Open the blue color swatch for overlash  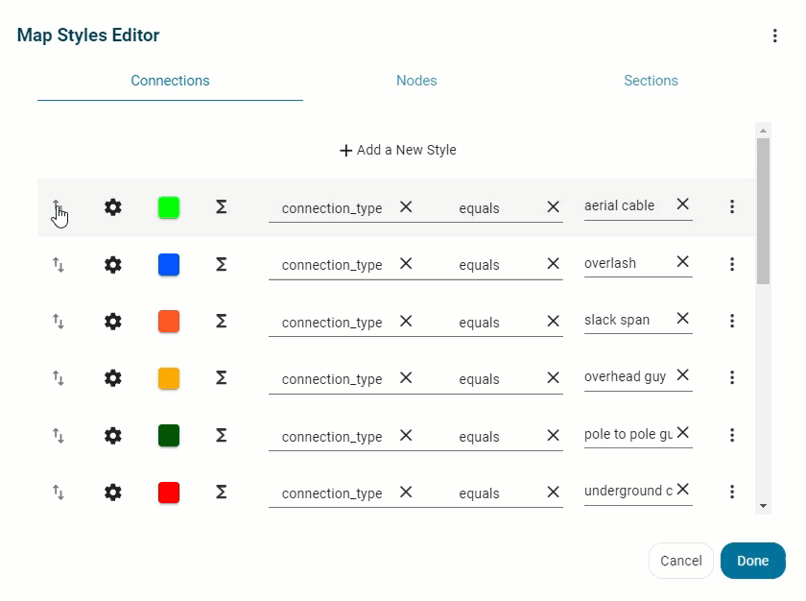pos(169,265)
